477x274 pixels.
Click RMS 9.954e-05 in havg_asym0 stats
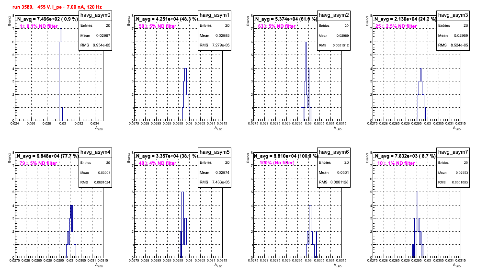click(95, 46)
